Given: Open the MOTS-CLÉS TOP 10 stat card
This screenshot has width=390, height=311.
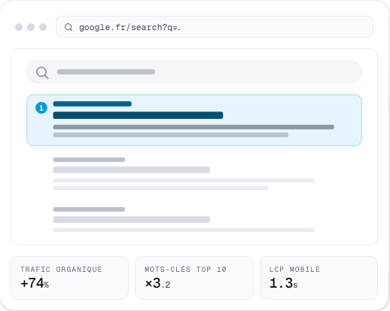Looking at the screenshot, I should [x=194, y=278].
